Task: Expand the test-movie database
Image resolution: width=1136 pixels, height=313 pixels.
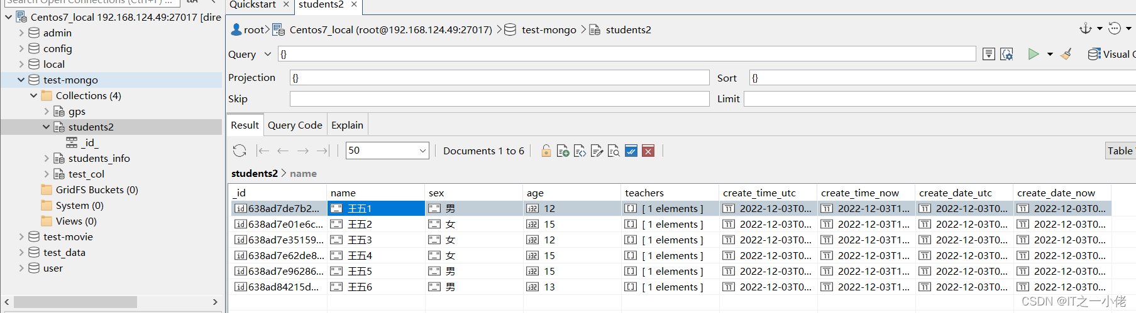Action: [x=21, y=236]
